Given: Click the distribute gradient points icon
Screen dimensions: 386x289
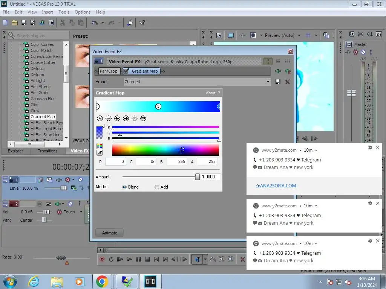Looking at the screenshot, I should pos(143,119).
